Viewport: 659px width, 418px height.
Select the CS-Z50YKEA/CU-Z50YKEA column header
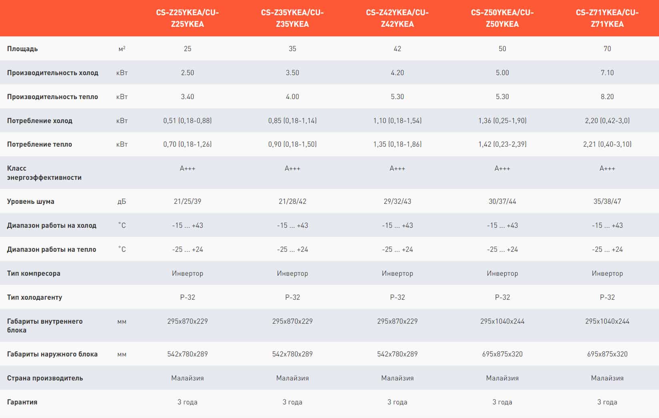pyautogui.click(x=502, y=18)
